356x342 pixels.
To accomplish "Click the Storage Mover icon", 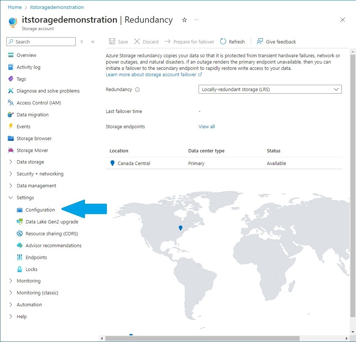I will click(x=11, y=150).
